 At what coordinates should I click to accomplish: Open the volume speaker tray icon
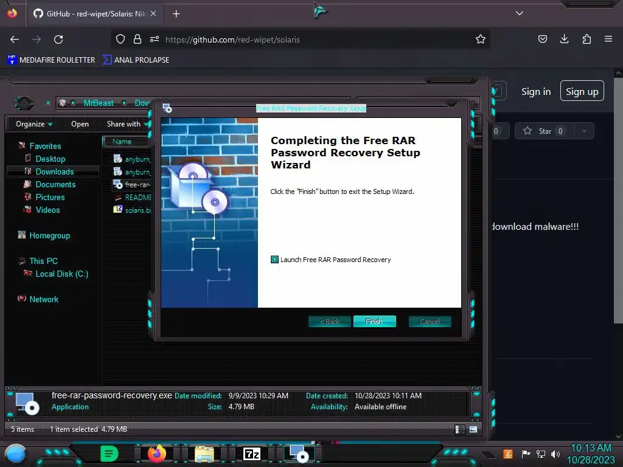click(x=555, y=454)
